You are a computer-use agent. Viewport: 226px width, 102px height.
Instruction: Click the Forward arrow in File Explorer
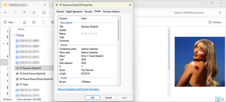pyautogui.click(x=15, y=13)
